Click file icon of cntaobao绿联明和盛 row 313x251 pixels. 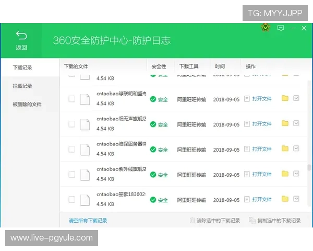click(x=85, y=99)
